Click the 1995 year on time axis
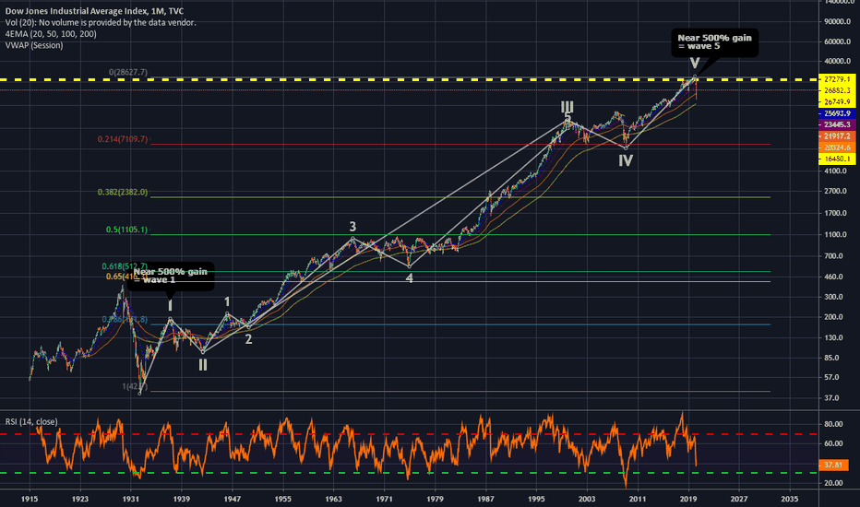The width and height of the screenshot is (860, 507). [x=536, y=499]
